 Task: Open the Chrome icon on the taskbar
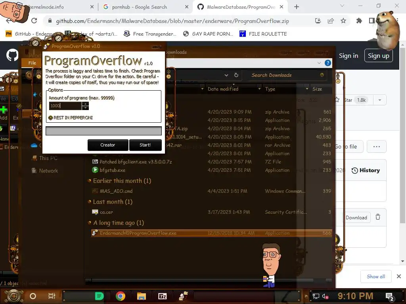point(121,296)
